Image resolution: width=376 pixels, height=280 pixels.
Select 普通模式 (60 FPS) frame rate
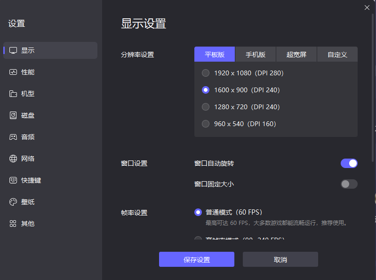228,212
